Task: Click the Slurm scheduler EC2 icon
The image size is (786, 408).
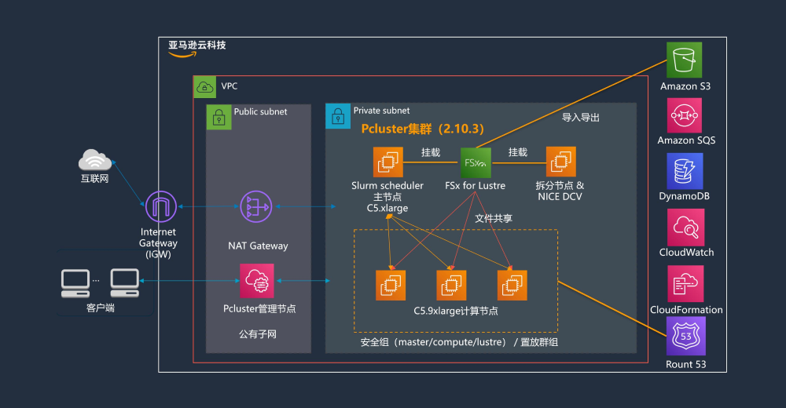Action: click(388, 162)
